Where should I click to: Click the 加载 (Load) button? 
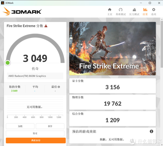coord(20,126)
